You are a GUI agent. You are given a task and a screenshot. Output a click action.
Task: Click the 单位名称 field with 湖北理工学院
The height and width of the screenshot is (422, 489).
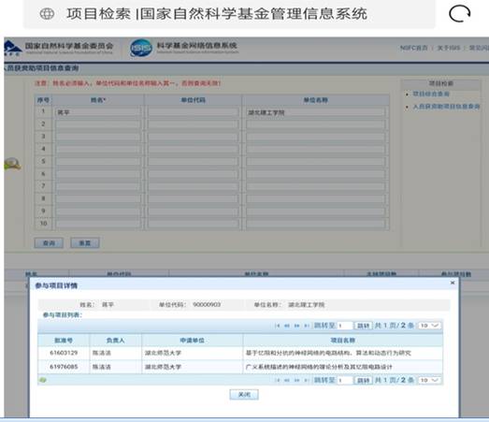tap(316, 112)
